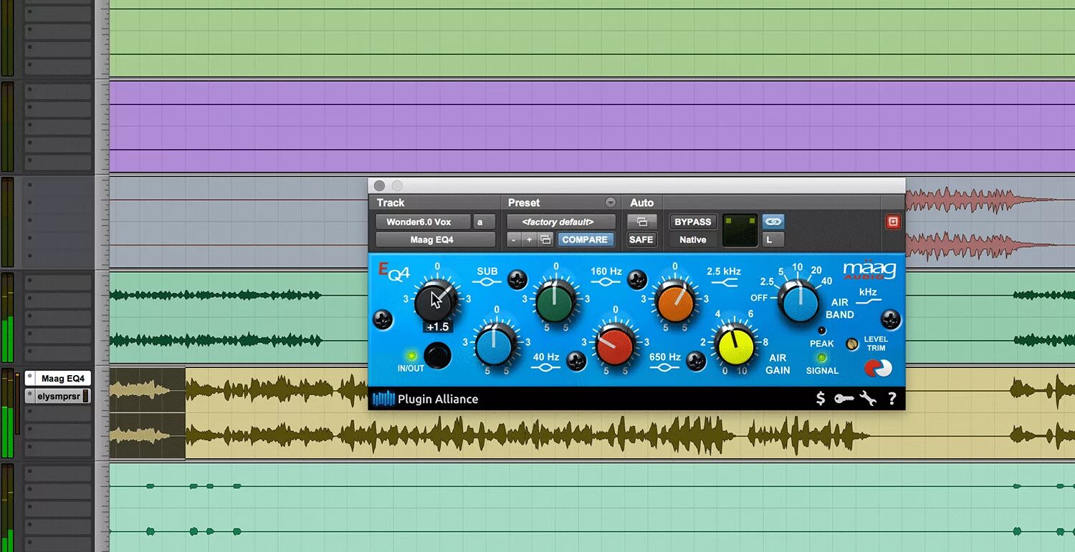Click the red 650 Hz gain knob

pos(615,345)
